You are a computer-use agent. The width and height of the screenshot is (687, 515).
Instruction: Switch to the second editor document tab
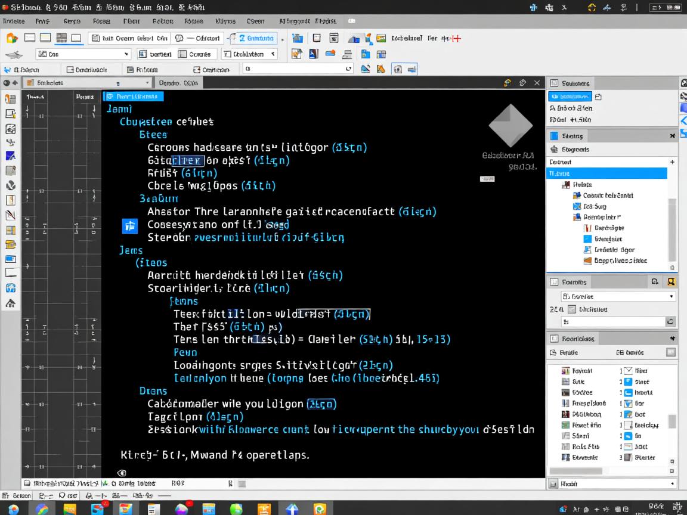pos(178,83)
